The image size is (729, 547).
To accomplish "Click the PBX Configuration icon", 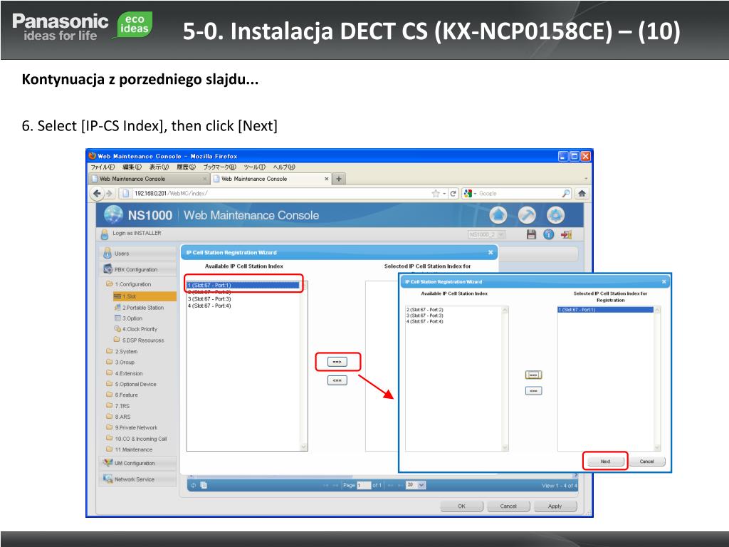I will pos(108,269).
